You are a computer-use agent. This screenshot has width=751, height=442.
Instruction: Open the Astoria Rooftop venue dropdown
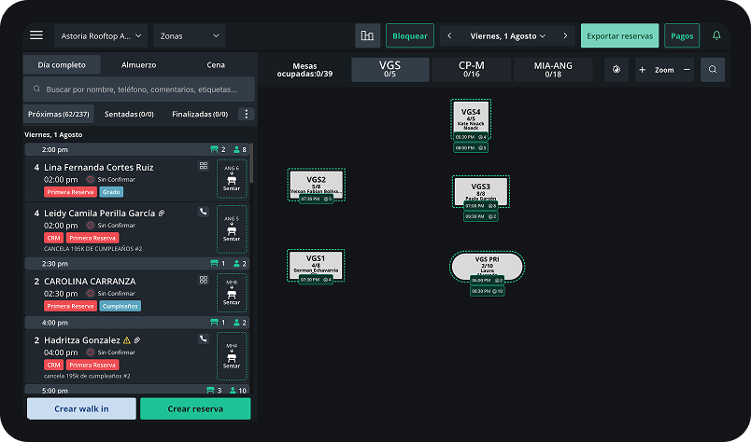click(102, 36)
